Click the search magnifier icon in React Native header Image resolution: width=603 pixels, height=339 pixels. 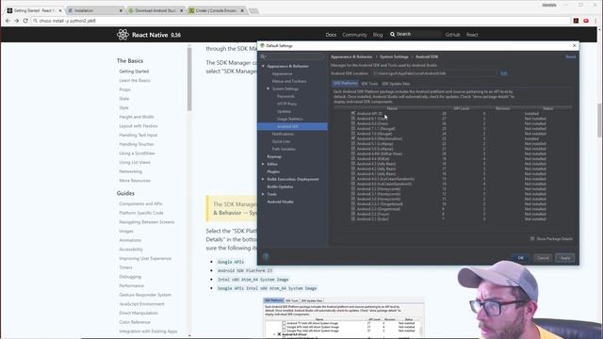pos(392,34)
